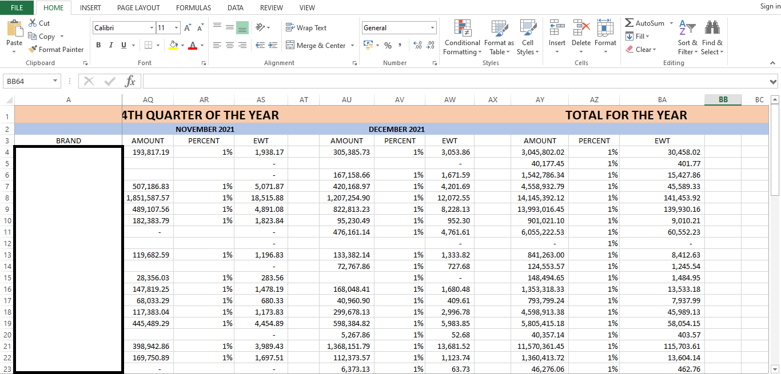This screenshot has height=374, width=781.
Task: Open the font size dropdown
Action: [177, 27]
